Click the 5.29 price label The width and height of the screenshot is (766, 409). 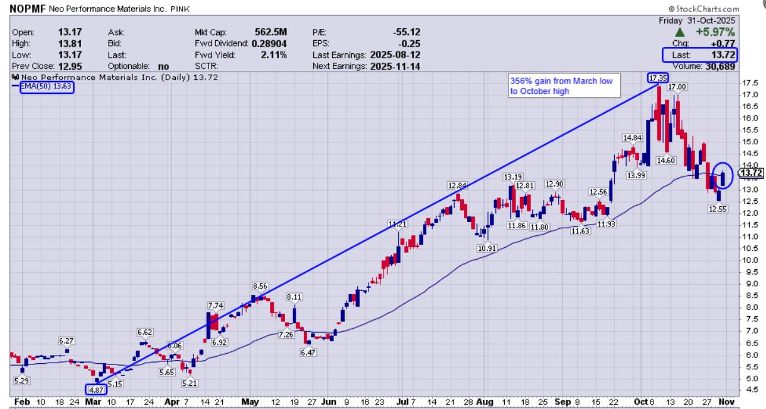pyautogui.click(x=21, y=380)
